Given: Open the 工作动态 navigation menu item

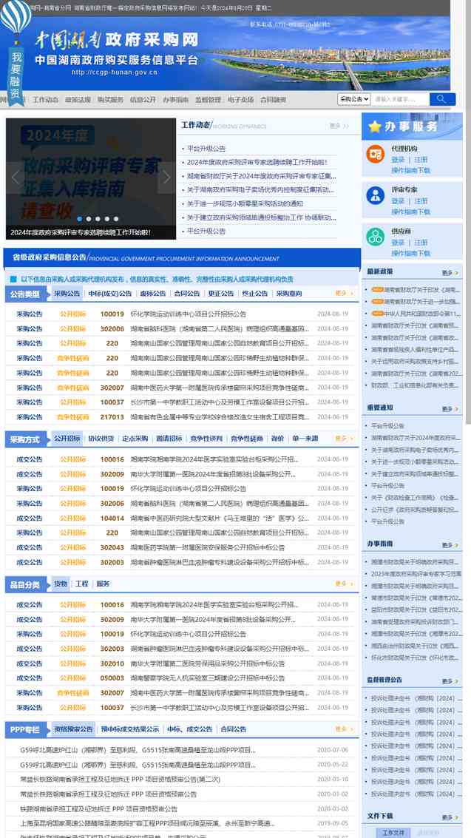Looking at the screenshot, I should tap(45, 99).
